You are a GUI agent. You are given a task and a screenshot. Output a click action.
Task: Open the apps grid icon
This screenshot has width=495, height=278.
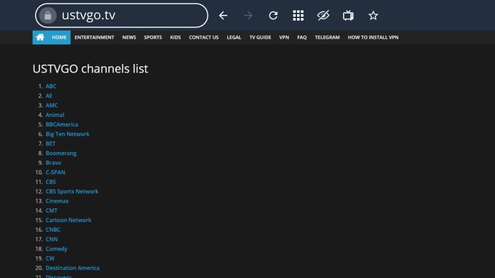point(298,15)
